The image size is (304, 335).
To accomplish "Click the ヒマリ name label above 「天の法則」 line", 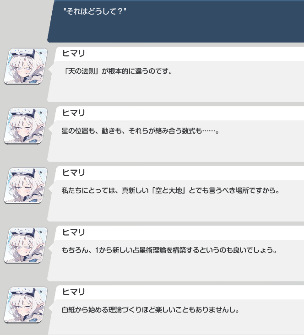I will [x=74, y=53].
